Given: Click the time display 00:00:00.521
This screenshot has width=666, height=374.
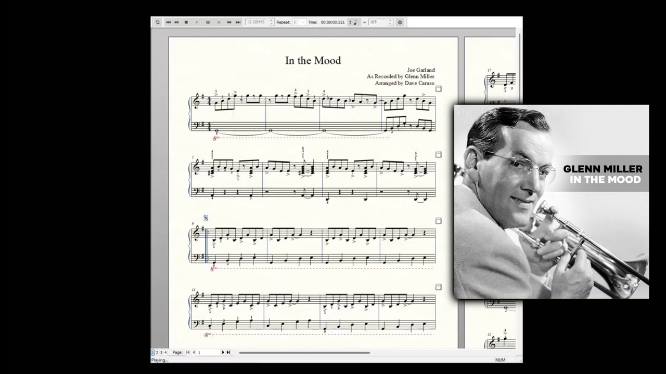Looking at the screenshot, I should click(333, 22).
